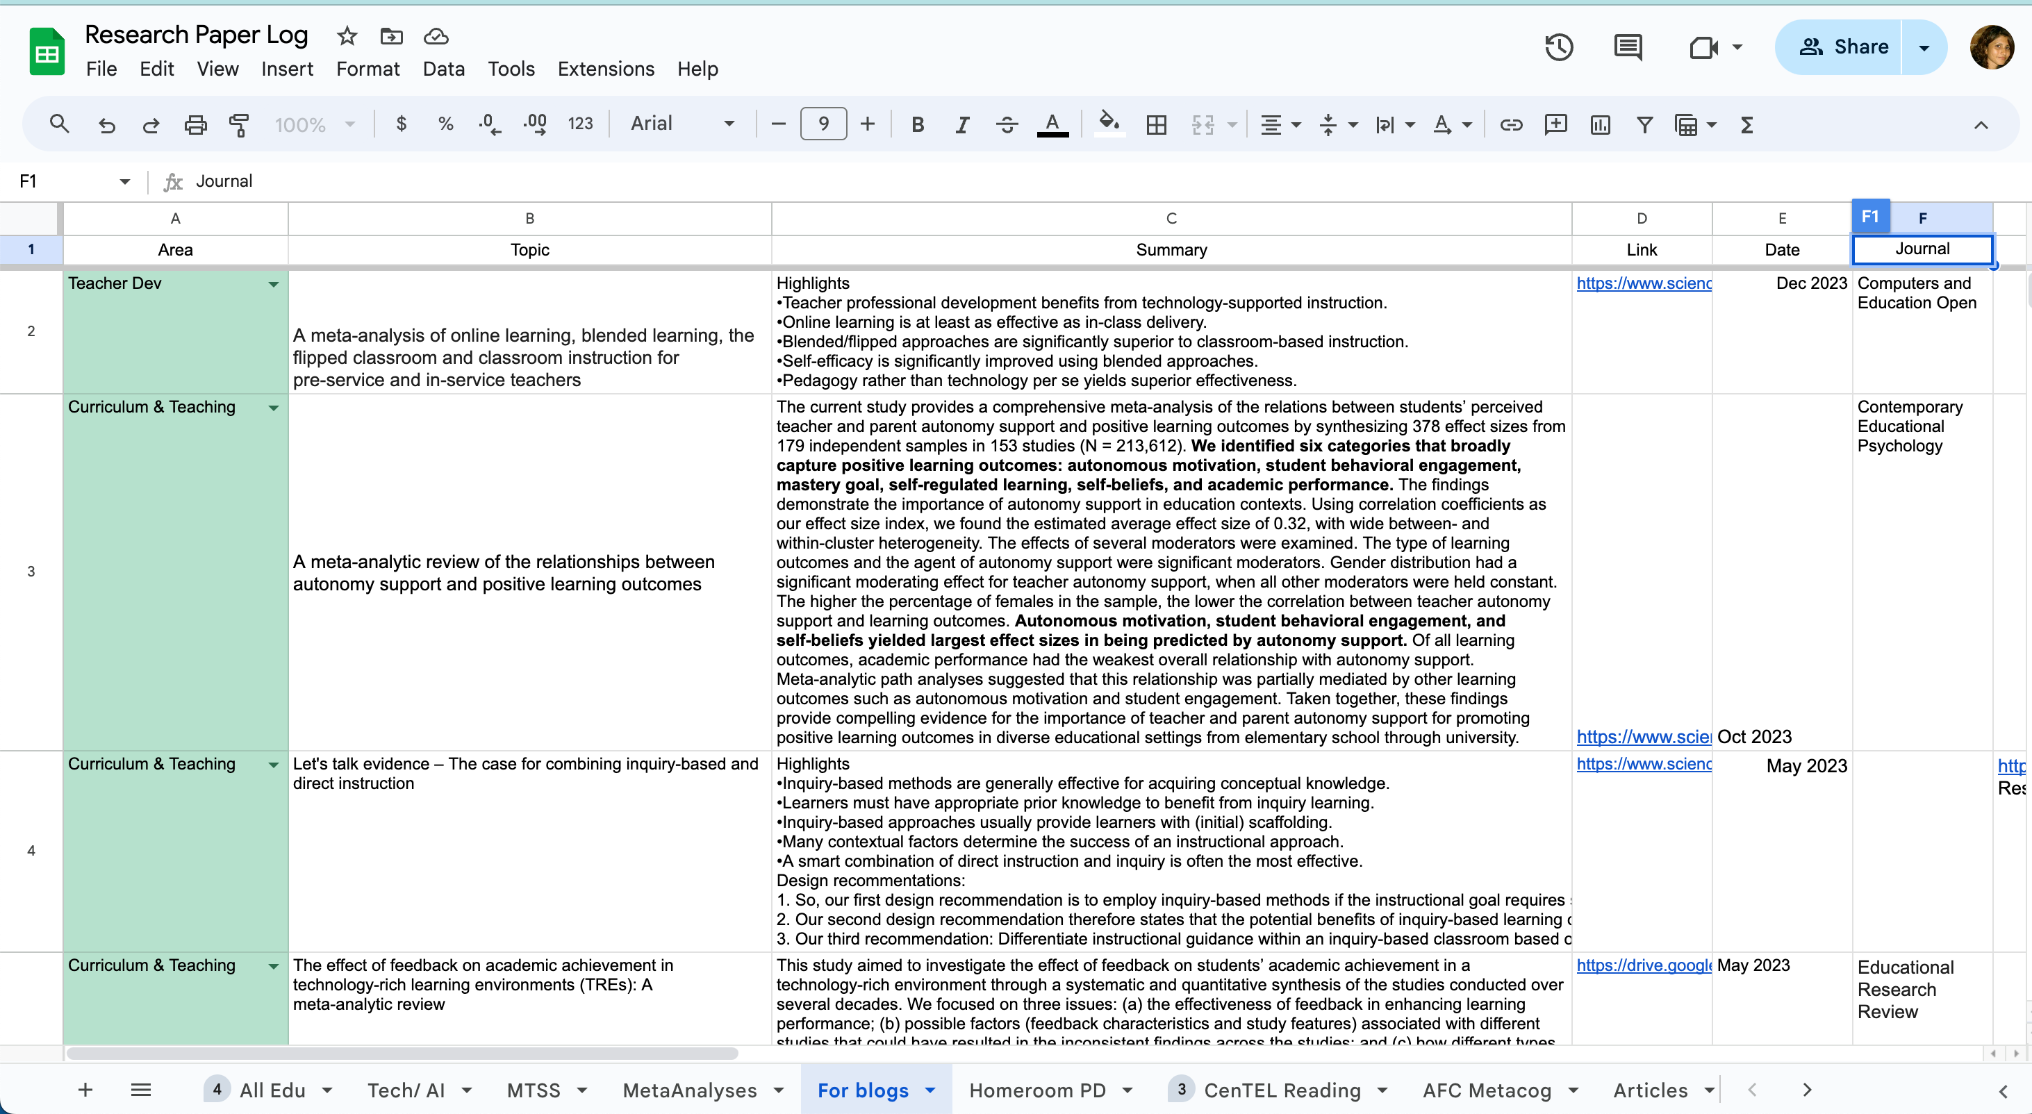Open the name box dropdown arrow

124,181
